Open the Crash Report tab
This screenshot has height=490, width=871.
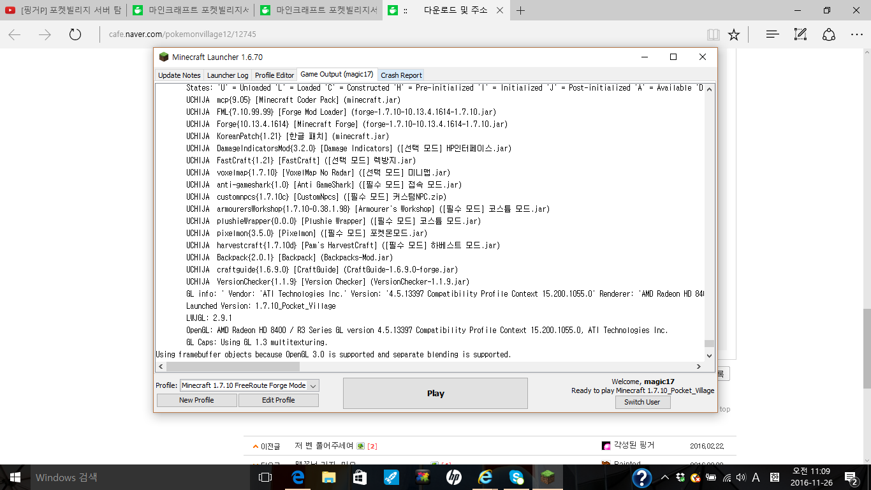click(x=401, y=75)
